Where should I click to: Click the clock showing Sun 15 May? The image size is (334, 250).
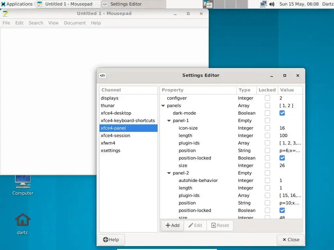[299, 4]
